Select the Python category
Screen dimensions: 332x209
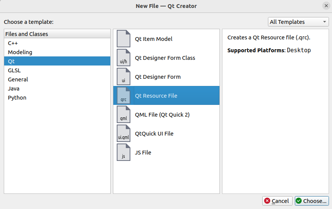[17, 98]
